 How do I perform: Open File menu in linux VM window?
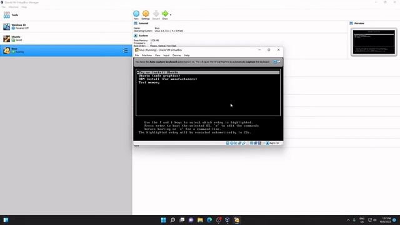pyautogui.click(x=137, y=56)
